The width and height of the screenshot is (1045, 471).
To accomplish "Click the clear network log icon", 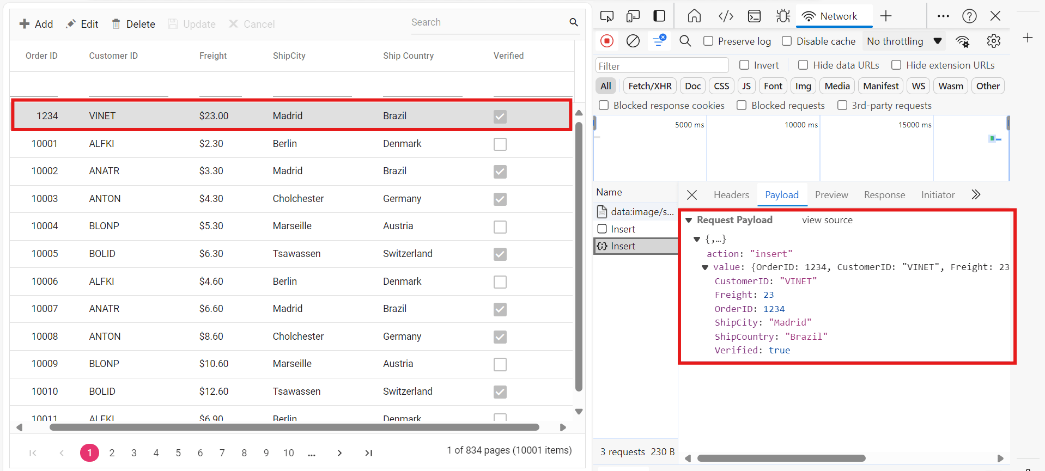I will click(633, 41).
